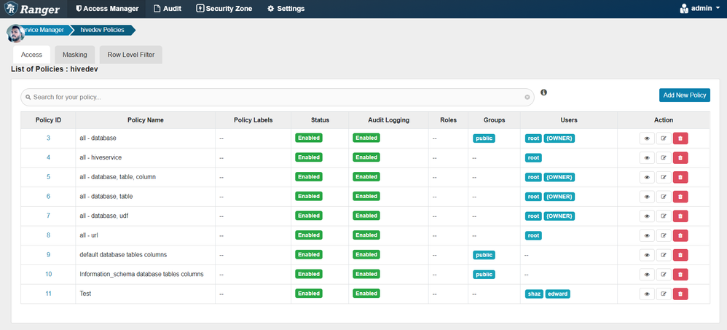The image size is (727, 330).
Task: Delete policy 'all - url'
Action: tap(680, 235)
